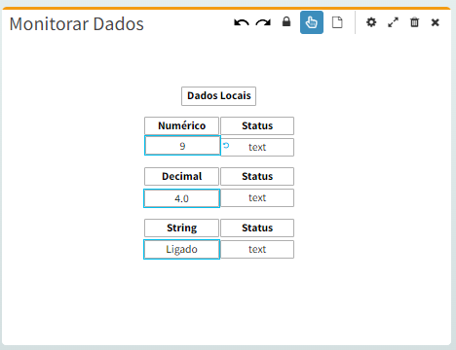This screenshot has width=456, height=350.
Task: Select the Numérico value field showing 9
Action: tap(182, 146)
